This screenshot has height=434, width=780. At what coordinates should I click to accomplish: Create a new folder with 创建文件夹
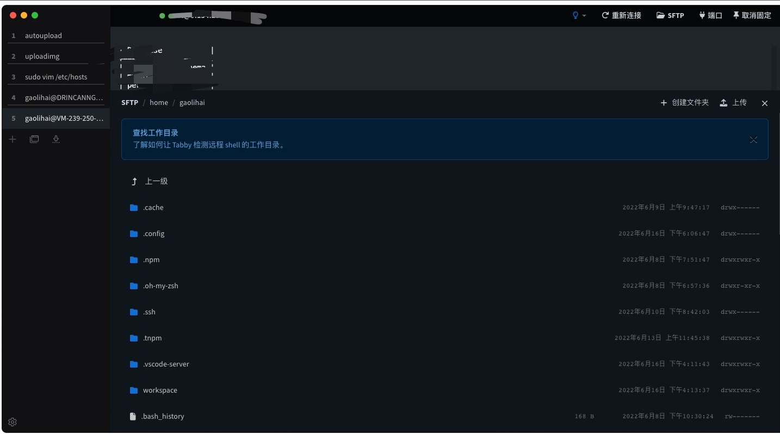click(x=684, y=102)
